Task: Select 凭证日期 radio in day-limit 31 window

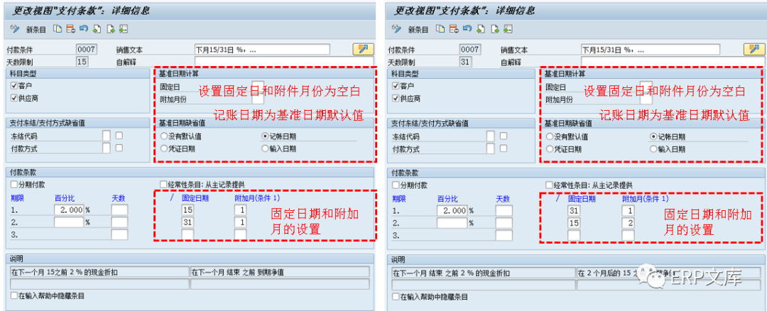Action: (x=549, y=148)
